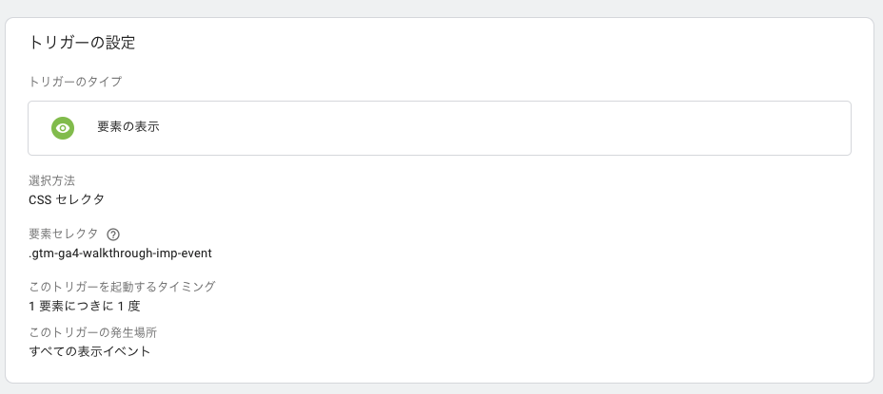Screen dimensions: 883x394
Task: Click the green eye trigger type icon
Action: pyautogui.click(x=63, y=128)
